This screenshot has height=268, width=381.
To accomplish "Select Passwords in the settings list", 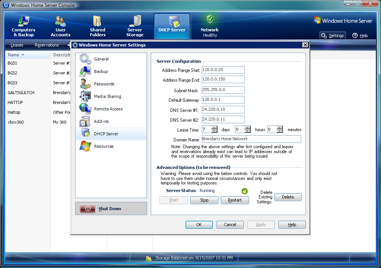I will pyautogui.click(x=111, y=84).
